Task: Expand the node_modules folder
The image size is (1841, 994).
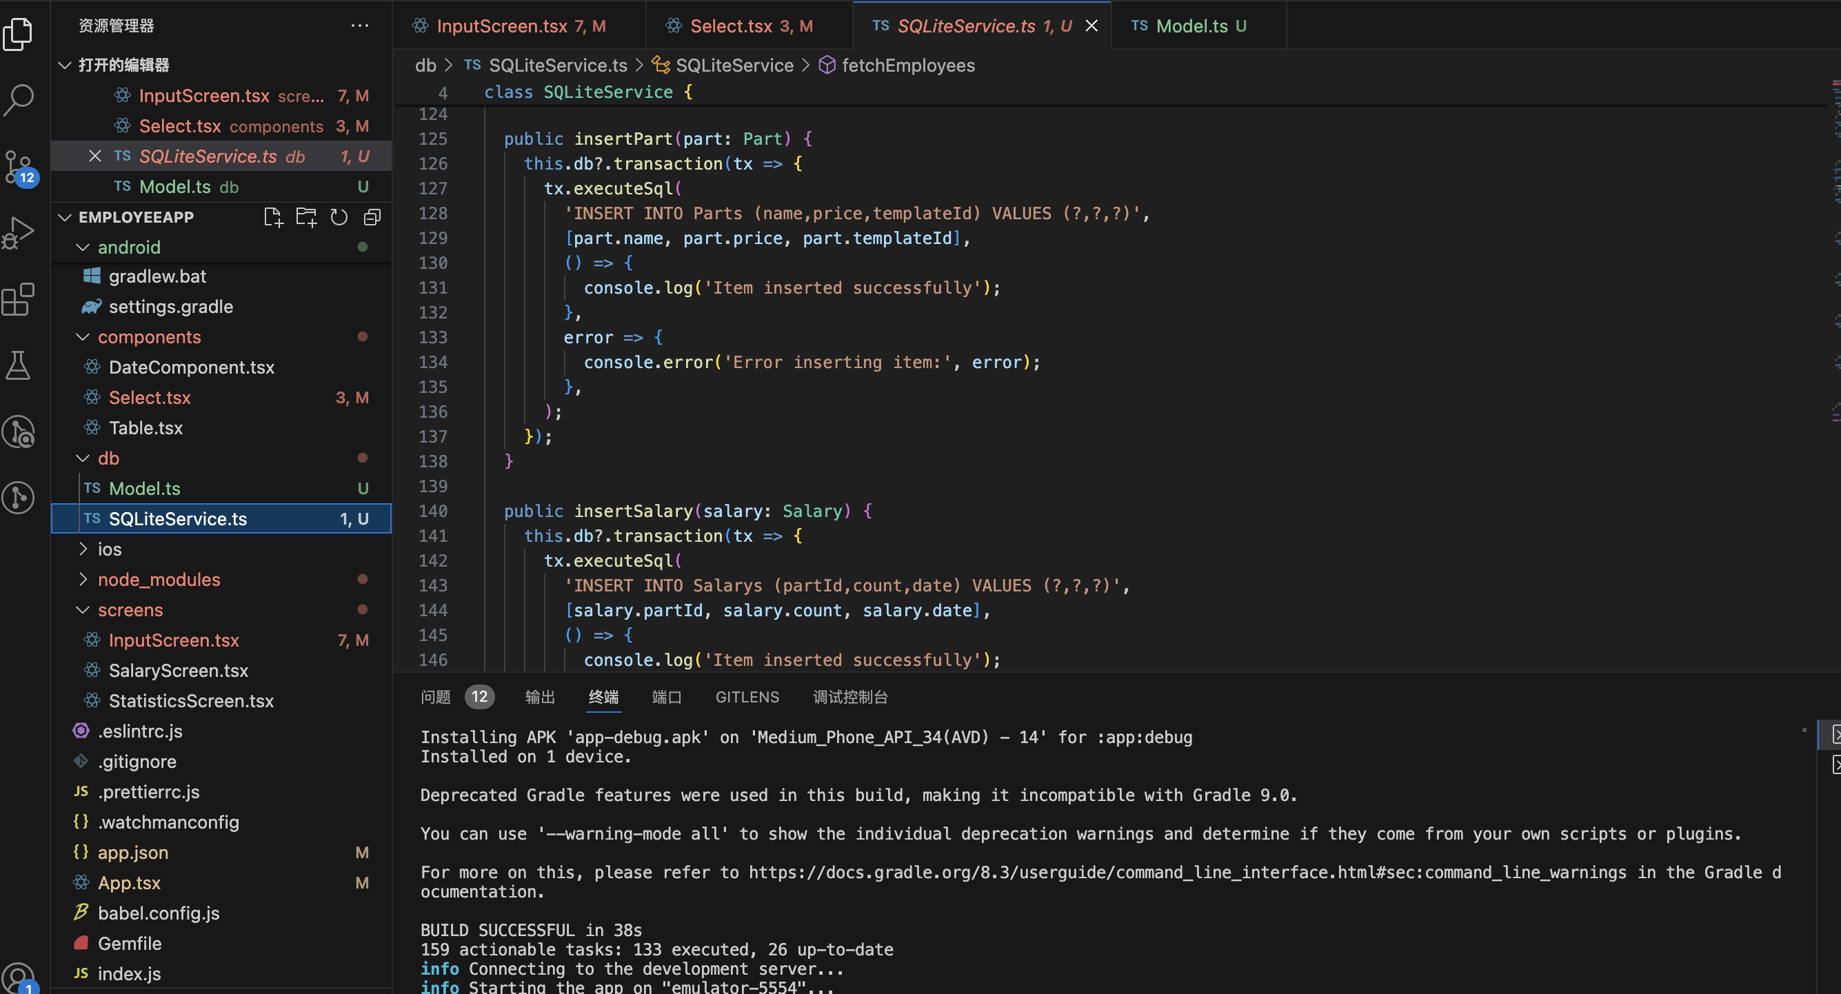Action: [x=83, y=580]
